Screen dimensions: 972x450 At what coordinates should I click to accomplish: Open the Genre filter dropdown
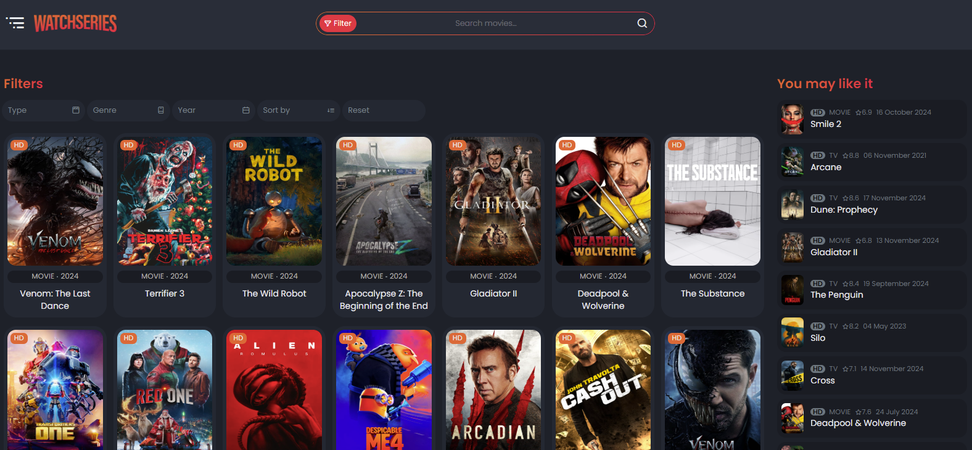(x=128, y=110)
